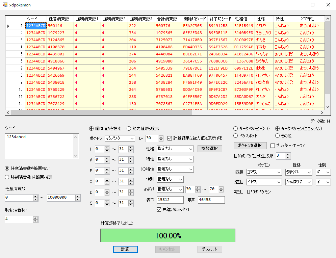Select 能力値から検索 radio button
This screenshot has width=336, height=258.
(143, 129)
